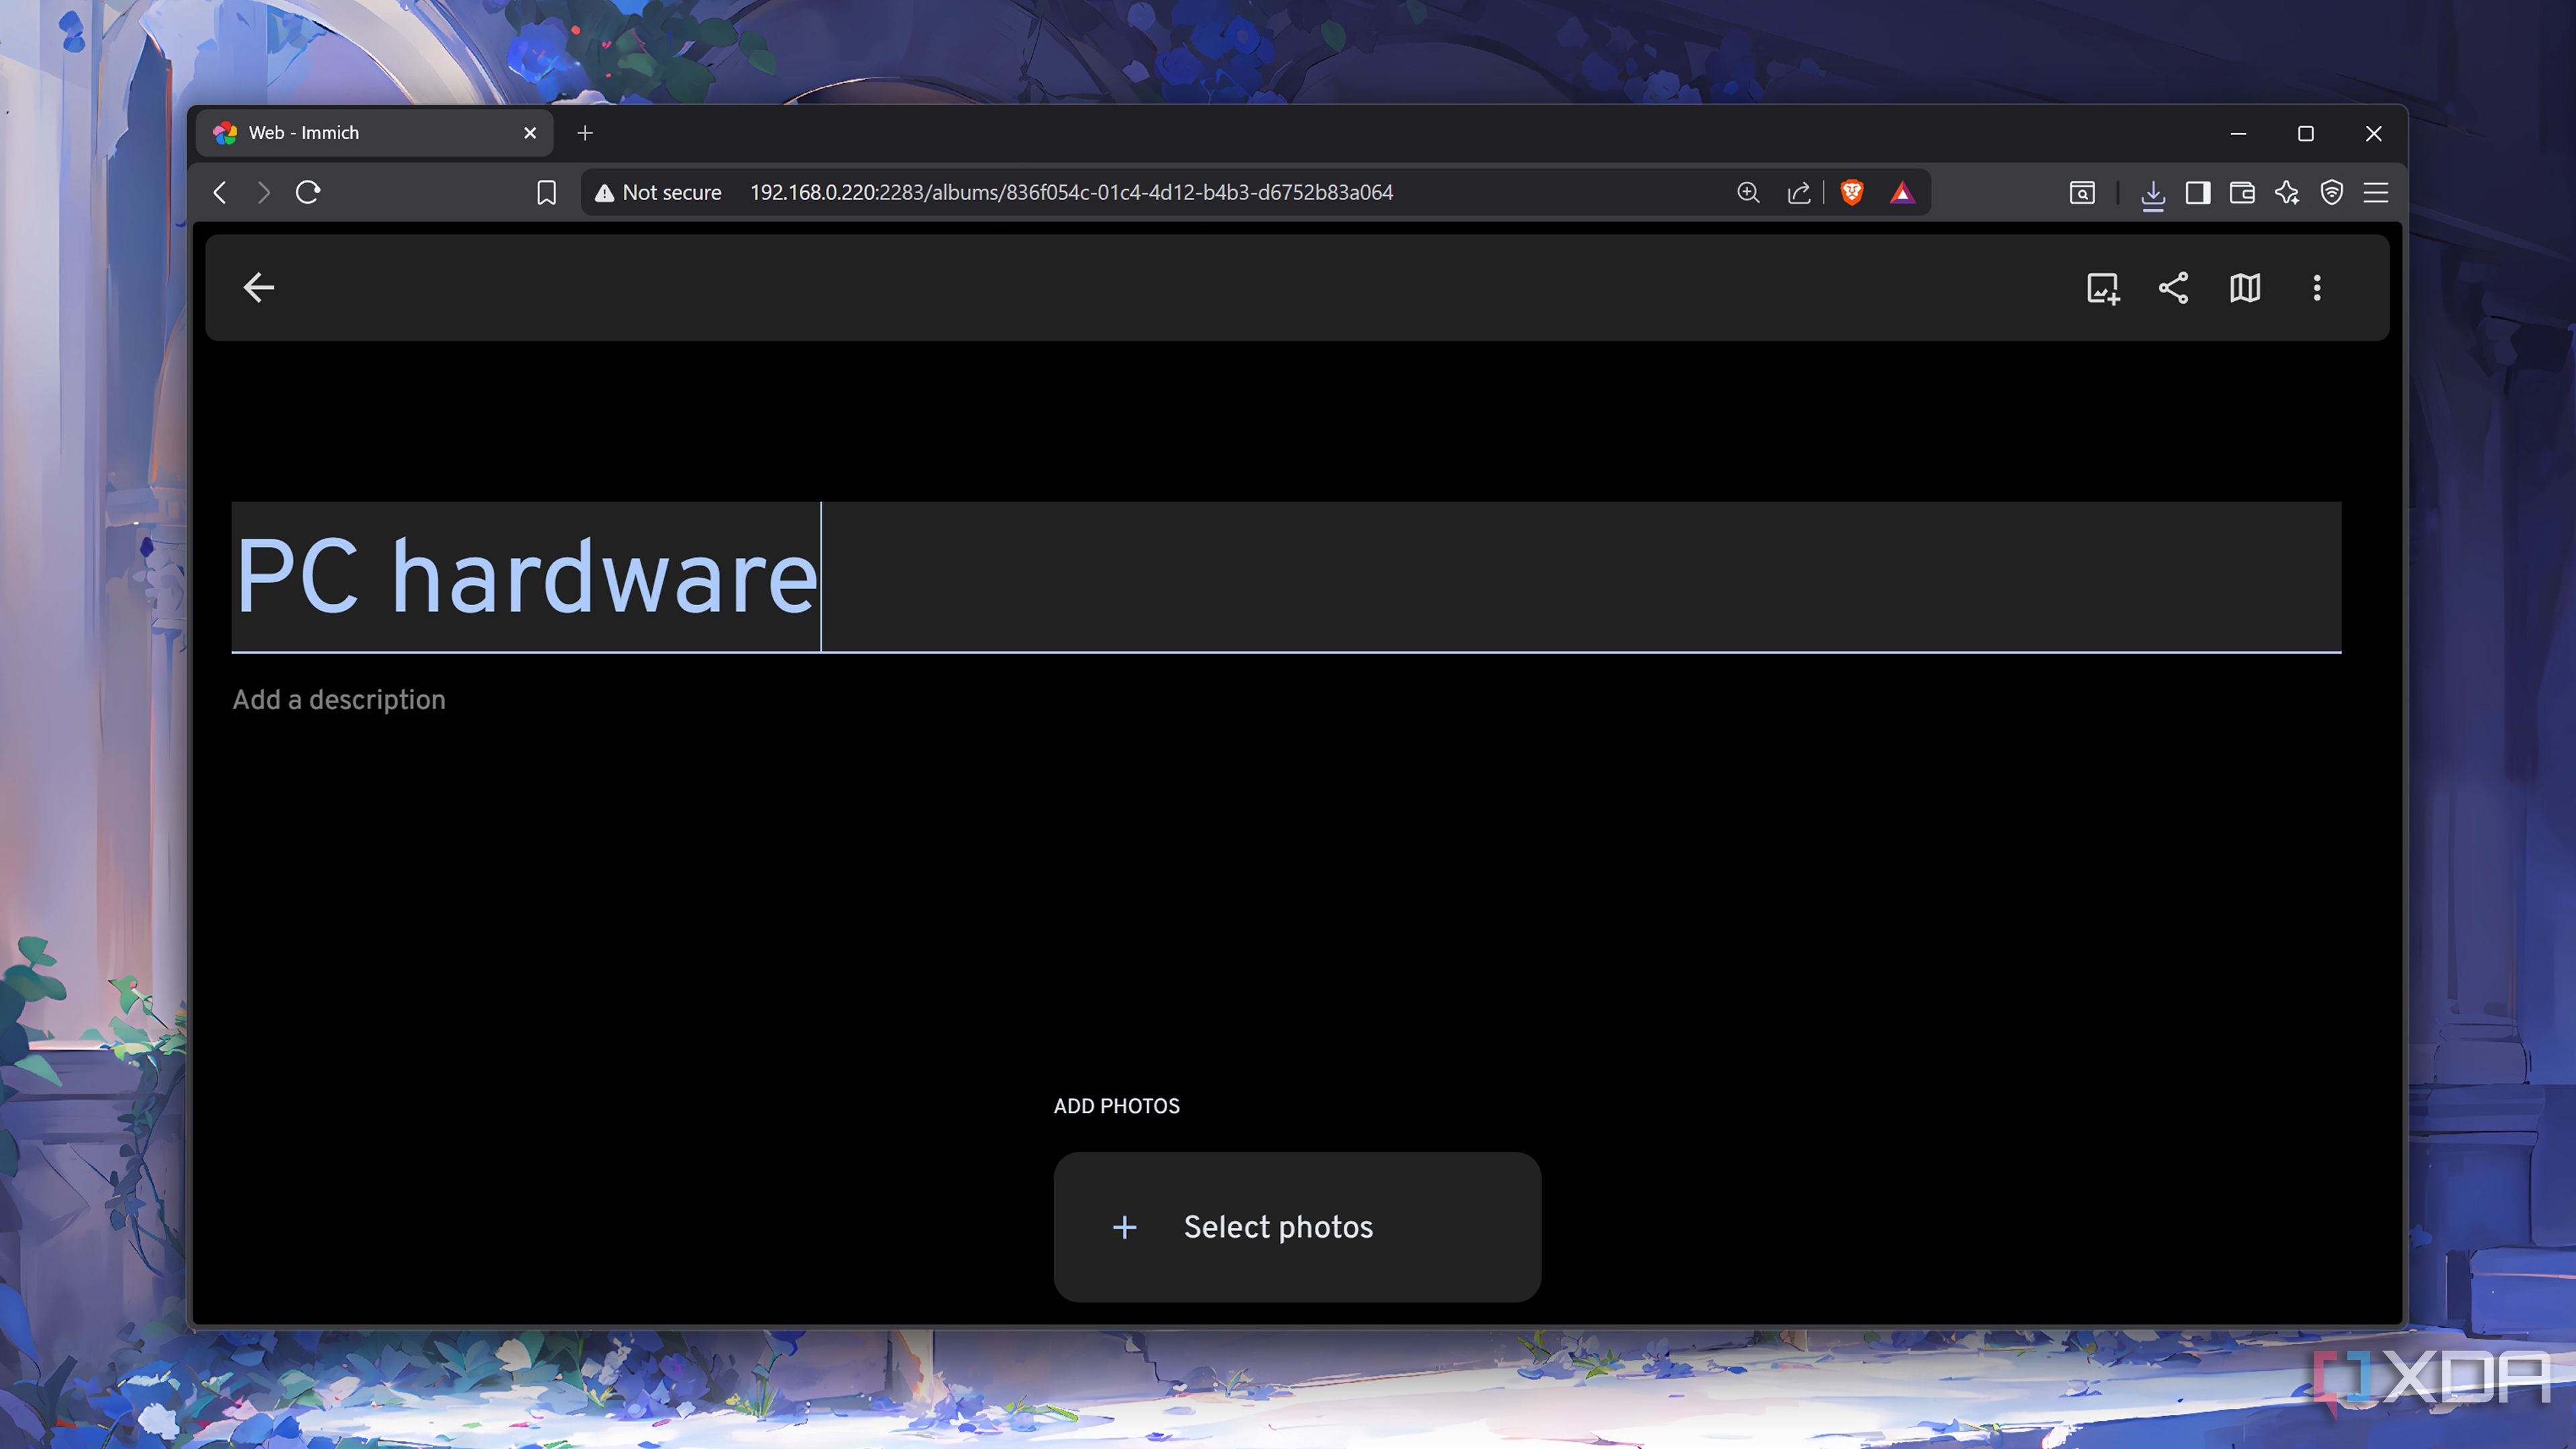Close the Web - Immich tab
The height and width of the screenshot is (1449, 2576).
(x=530, y=133)
